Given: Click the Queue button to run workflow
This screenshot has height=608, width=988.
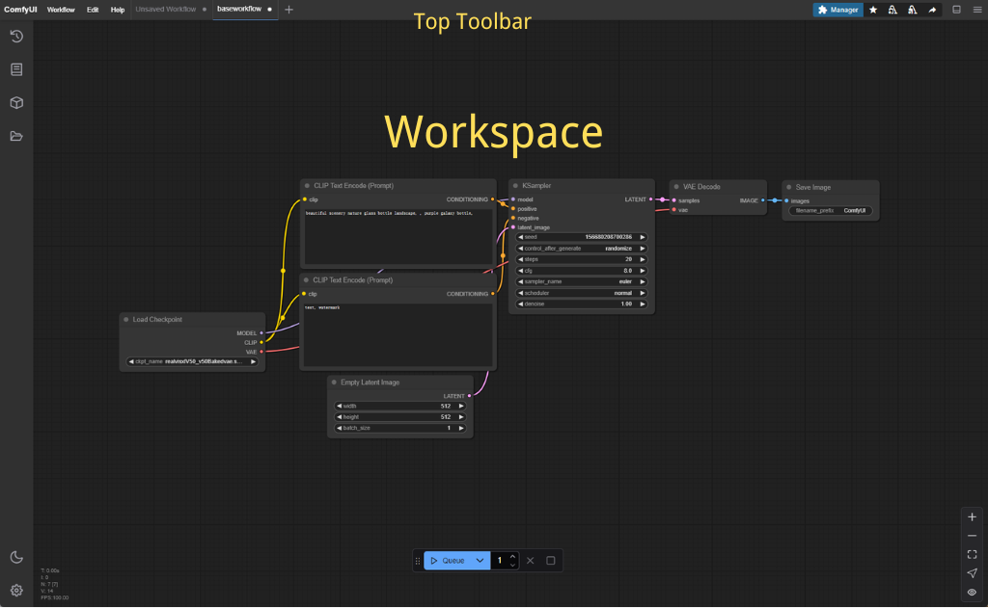Looking at the screenshot, I should 451,560.
